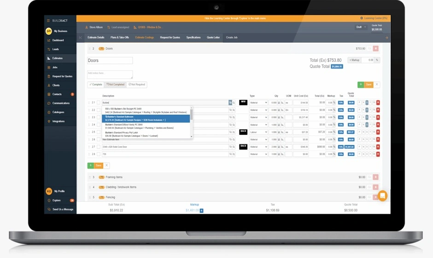Screen dimensions: 433x258
Task: Tick the checkbox for row 2.1
Action: (x=98, y=103)
